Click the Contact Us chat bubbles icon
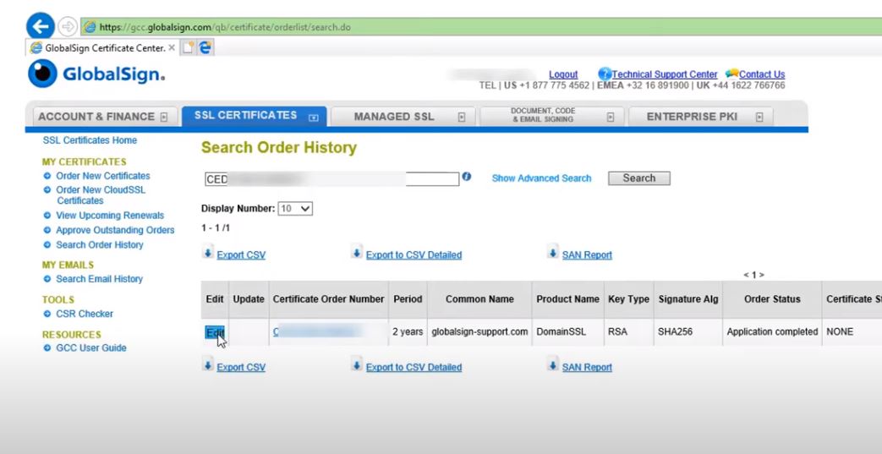The image size is (882, 454). pyautogui.click(x=731, y=74)
